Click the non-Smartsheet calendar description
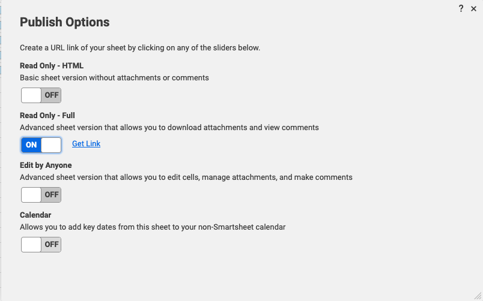The height and width of the screenshot is (301, 483). click(153, 227)
